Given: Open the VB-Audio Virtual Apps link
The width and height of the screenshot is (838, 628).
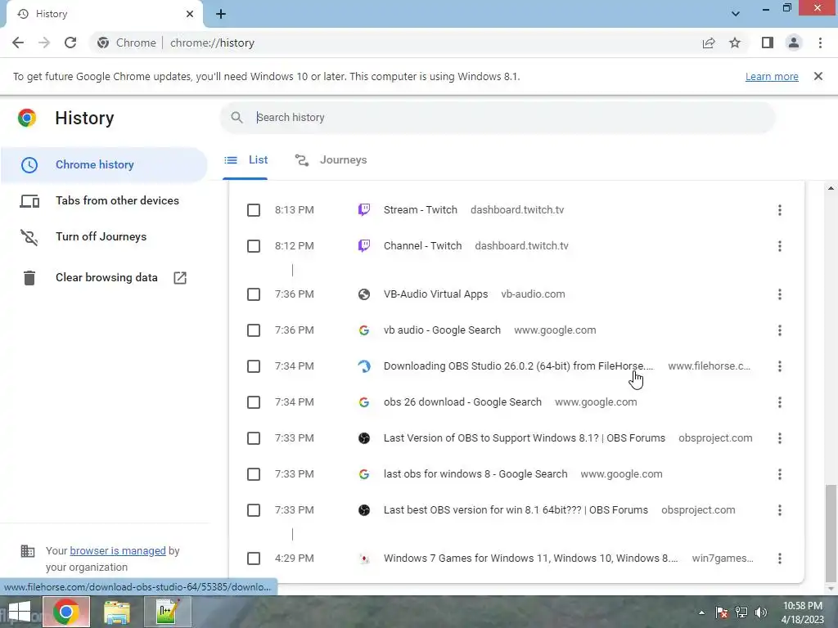Looking at the screenshot, I should tap(435, 294).
